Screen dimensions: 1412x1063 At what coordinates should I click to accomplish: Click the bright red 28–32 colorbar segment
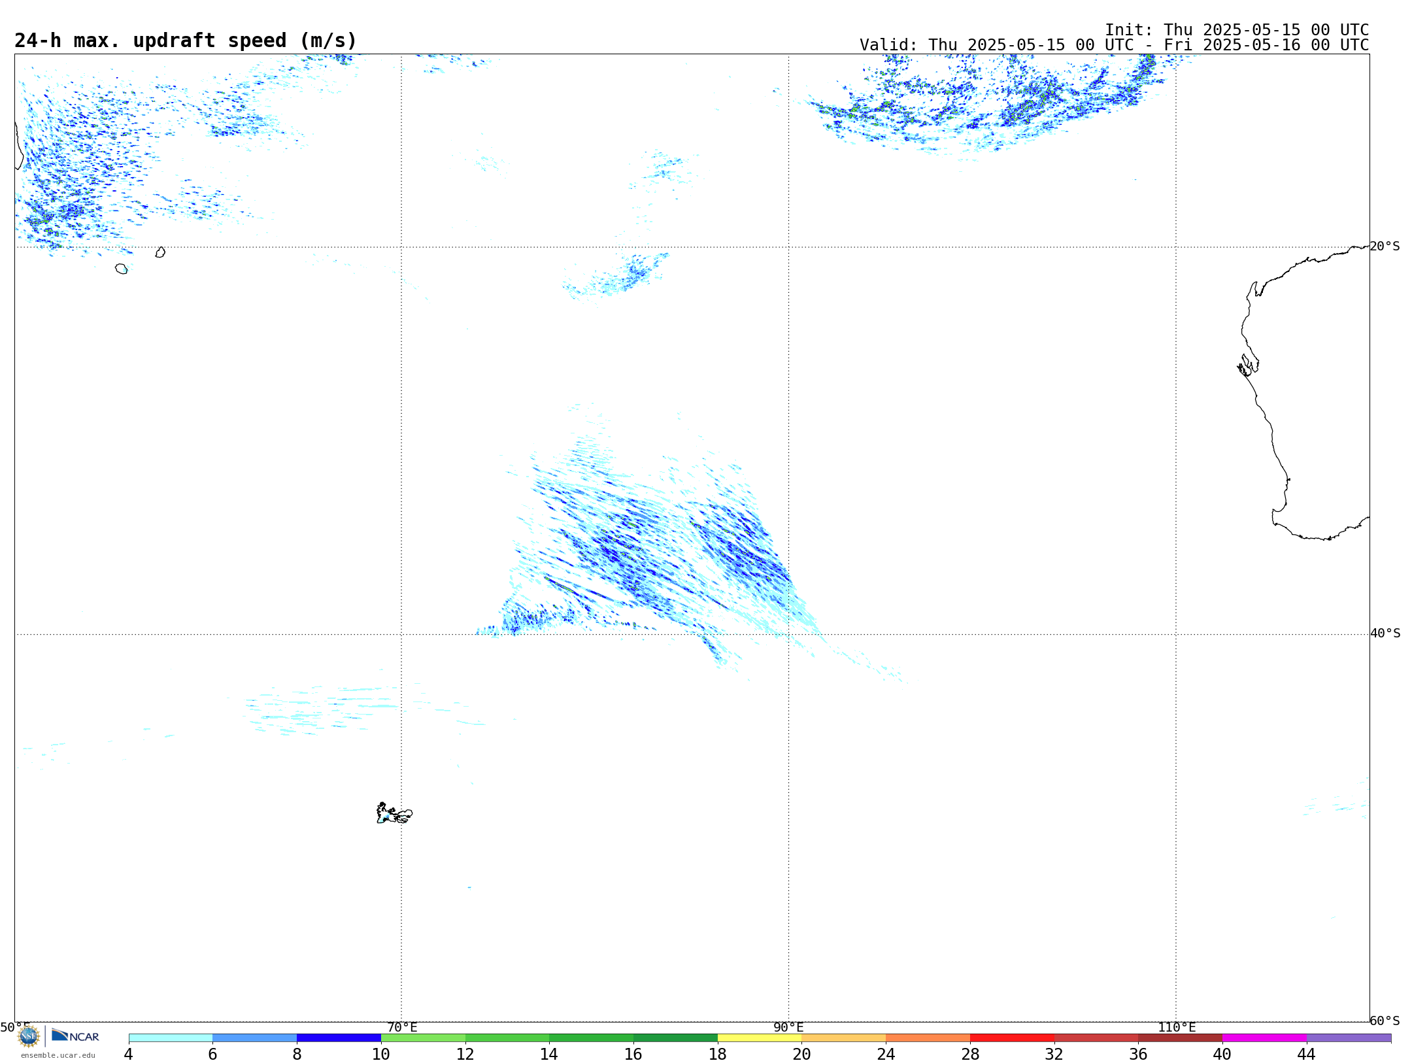tap(1013, 1038)
